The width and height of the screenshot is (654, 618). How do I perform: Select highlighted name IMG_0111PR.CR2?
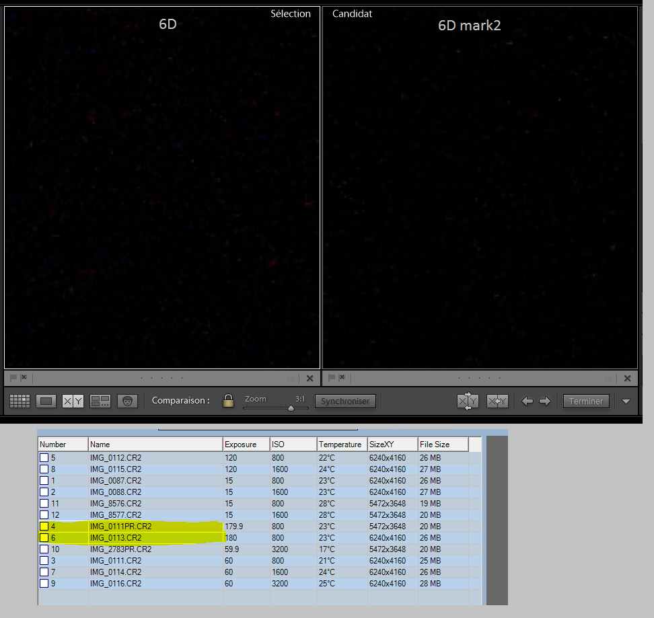click(x=120, y=527)
